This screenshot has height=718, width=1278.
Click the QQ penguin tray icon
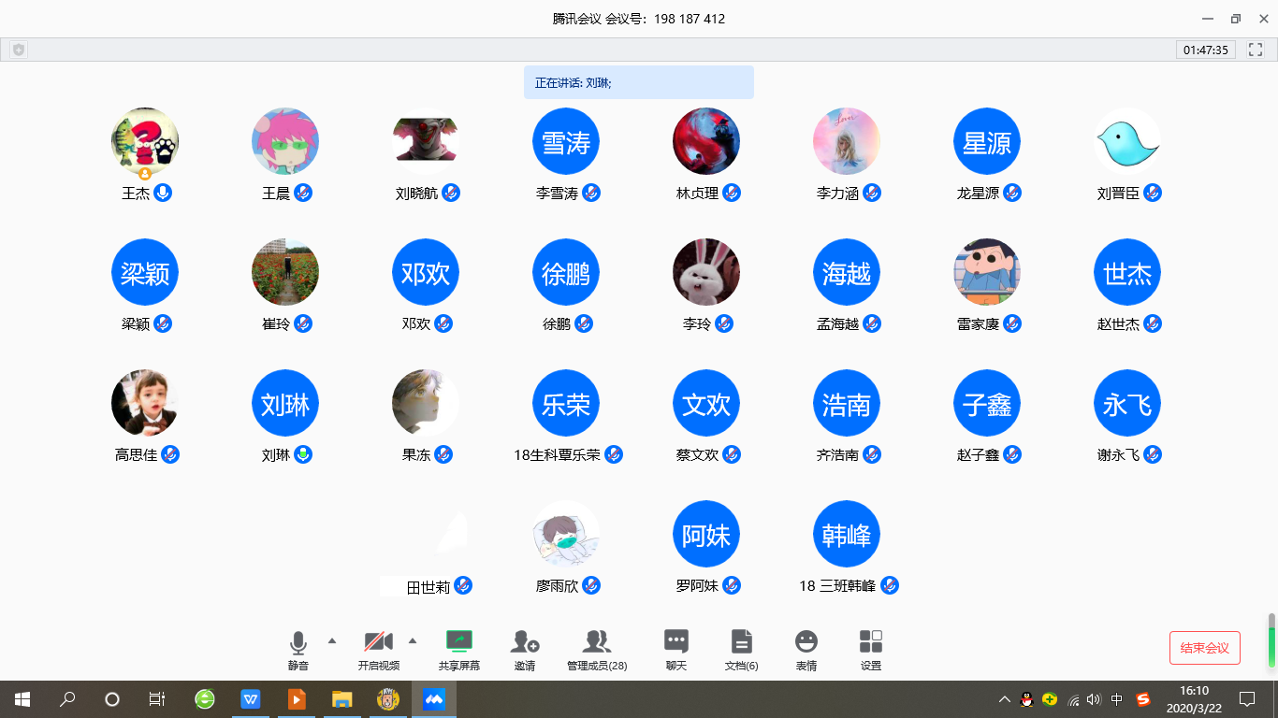pyautogui.click(x=1026, y=699)
